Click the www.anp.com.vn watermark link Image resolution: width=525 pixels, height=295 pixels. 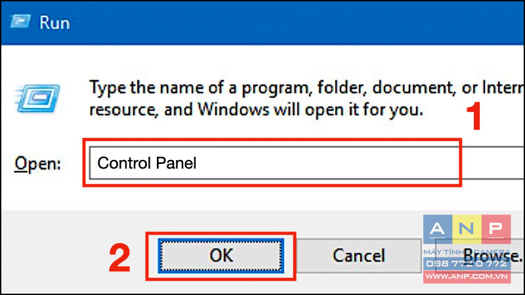tap(467, 276)
